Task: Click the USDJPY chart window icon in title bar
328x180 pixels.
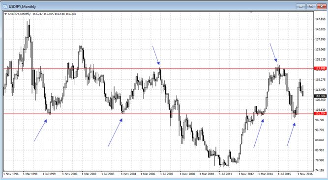Action: (5, 7)
